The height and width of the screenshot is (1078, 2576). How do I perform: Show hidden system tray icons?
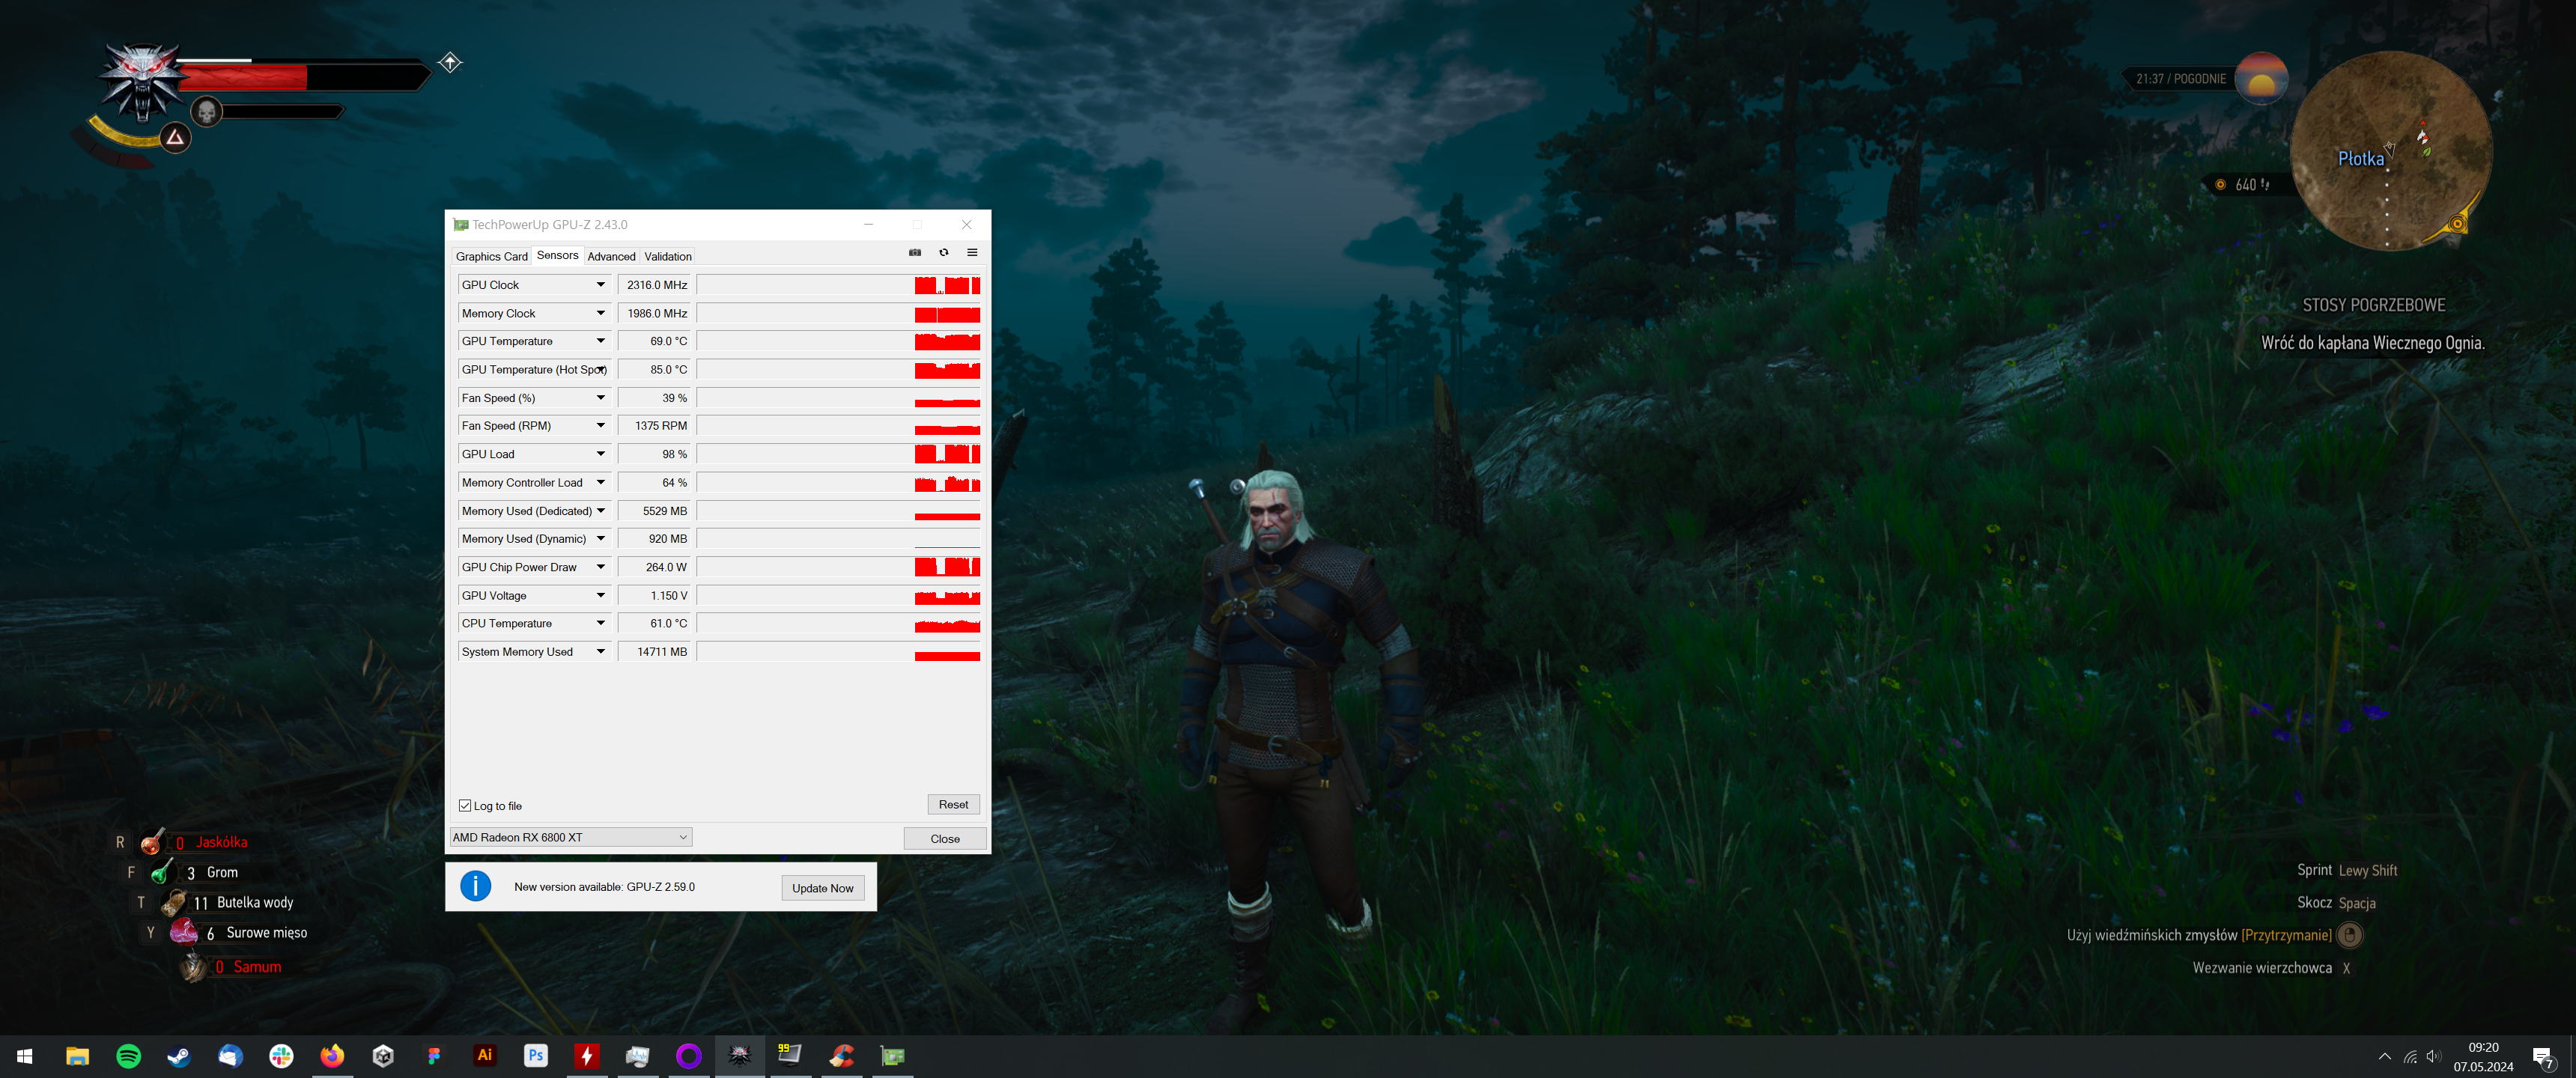pyautogui.click(x=2385, y=1057)
